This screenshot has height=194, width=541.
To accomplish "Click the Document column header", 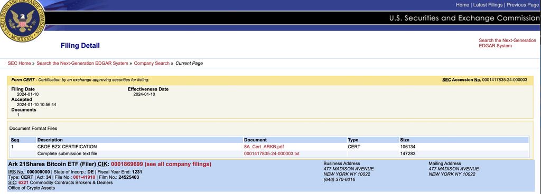I will [255, 140].
